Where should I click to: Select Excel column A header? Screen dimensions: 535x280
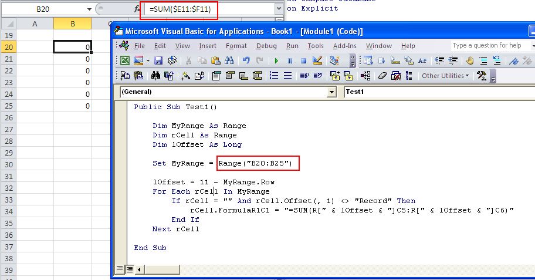pyautogui.click(x=35, y=23)
